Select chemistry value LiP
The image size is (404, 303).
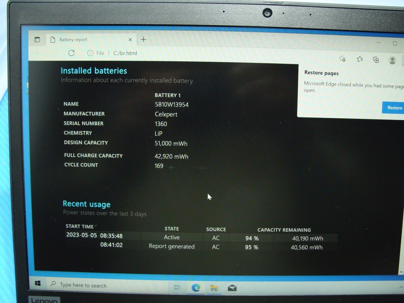pyautogui.click(x=159, y=134)
